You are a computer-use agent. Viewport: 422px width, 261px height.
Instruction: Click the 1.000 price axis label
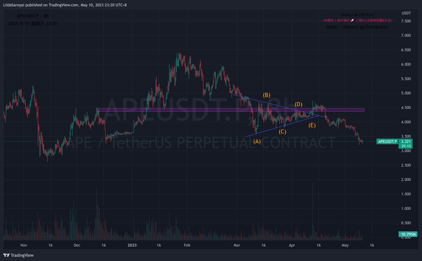[x=405, y=209]
